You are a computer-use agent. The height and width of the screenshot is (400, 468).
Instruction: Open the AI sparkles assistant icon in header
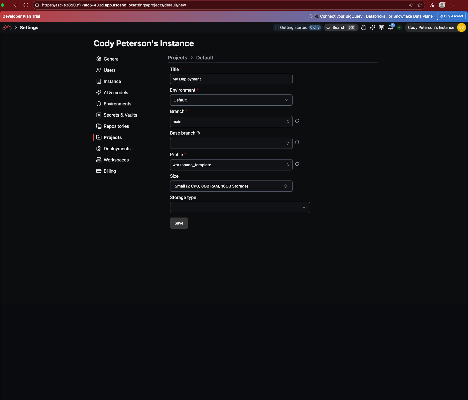pyautogui.click(x=373, y=27)
